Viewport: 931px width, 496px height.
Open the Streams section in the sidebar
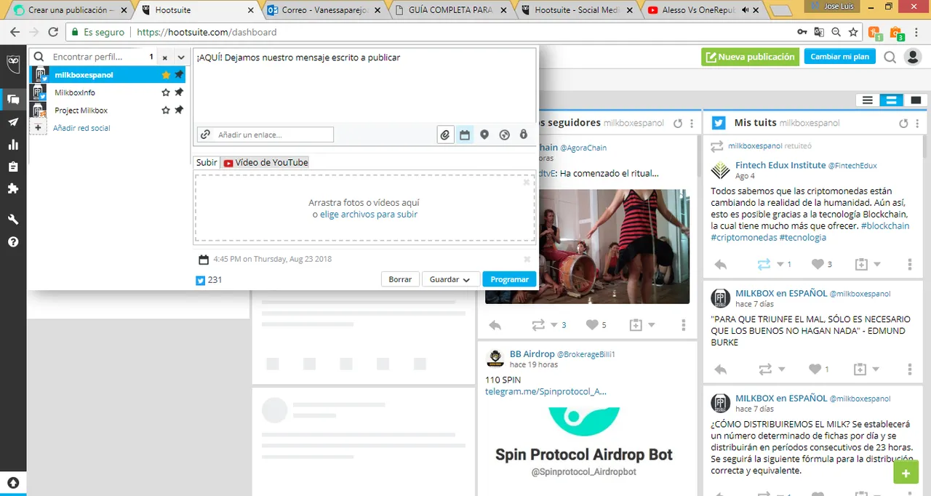[x=13, y=100]
